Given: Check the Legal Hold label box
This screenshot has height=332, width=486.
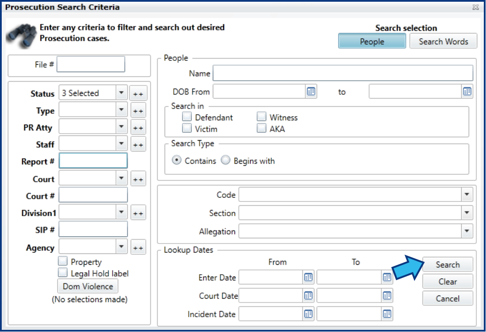Looking at the screenshot, I should 63,273.
